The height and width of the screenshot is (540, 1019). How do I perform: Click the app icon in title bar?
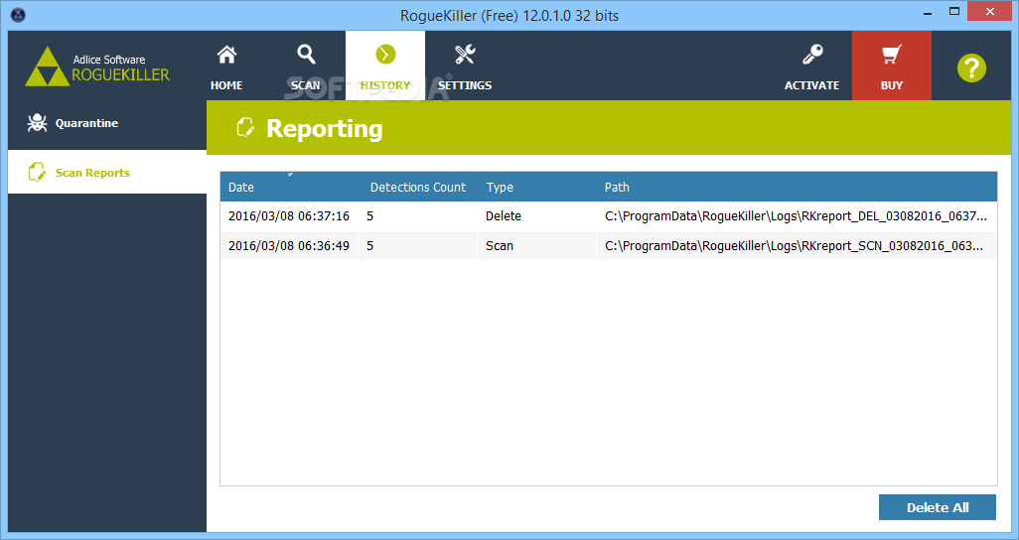(x=18, y=15)
